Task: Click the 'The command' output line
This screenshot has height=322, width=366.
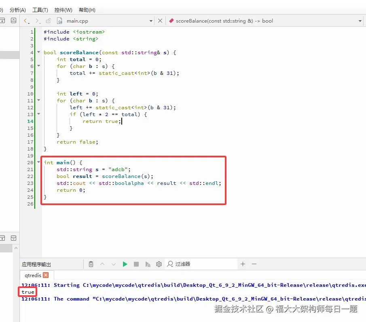Action: click(194, 299)
